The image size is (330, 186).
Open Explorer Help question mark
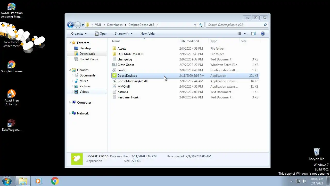click(x=263, y=34)
